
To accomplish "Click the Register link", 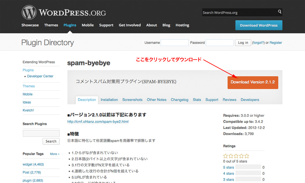I will [x=276, y=43].
